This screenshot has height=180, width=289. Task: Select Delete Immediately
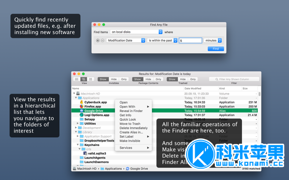click(x=133, y=128)
